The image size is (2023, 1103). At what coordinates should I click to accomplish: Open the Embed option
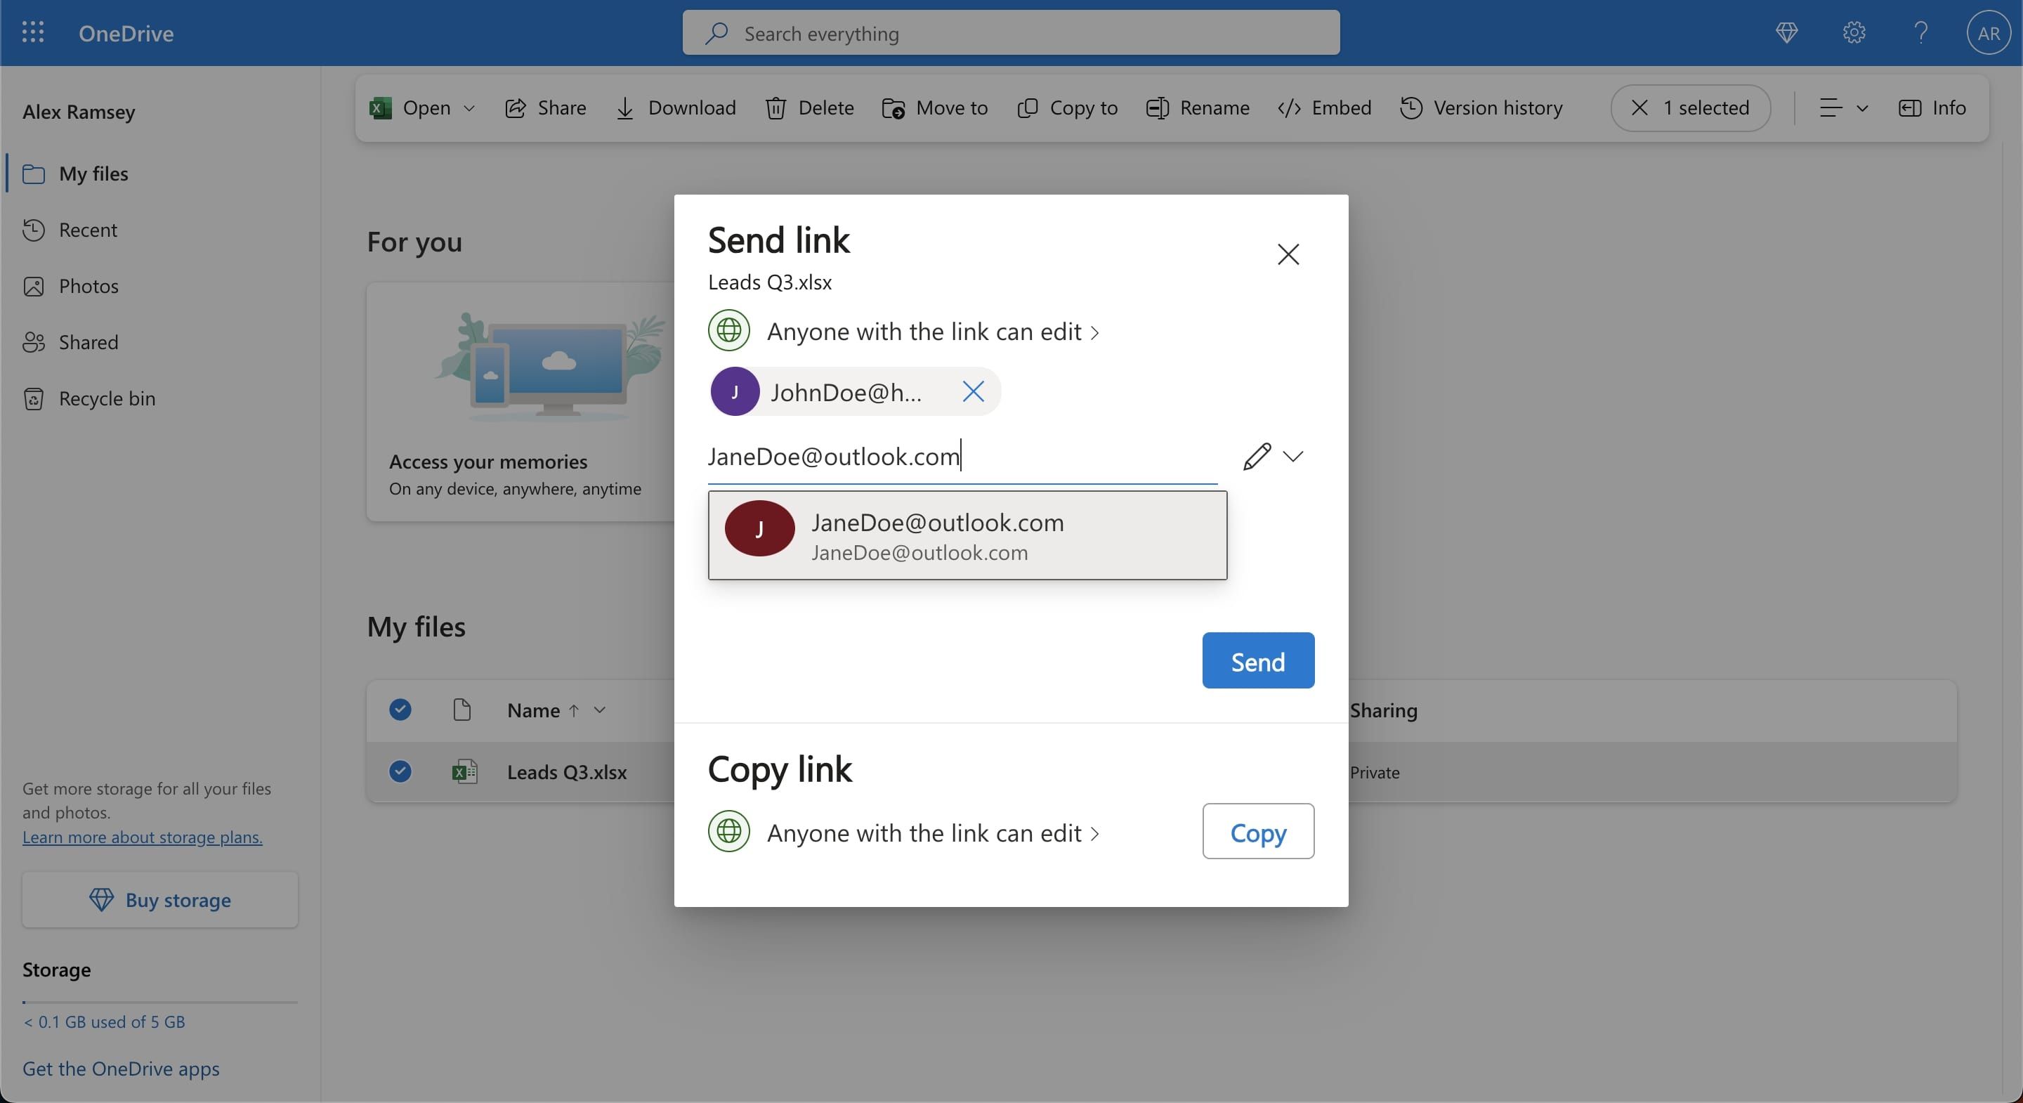click(1288, 108)
